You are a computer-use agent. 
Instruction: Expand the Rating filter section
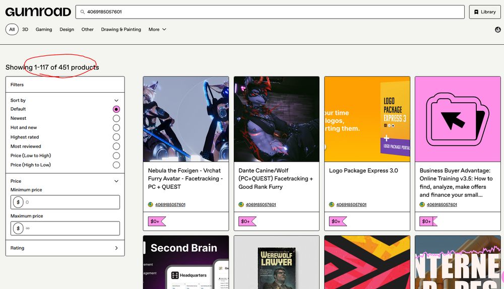click(65, 248)
